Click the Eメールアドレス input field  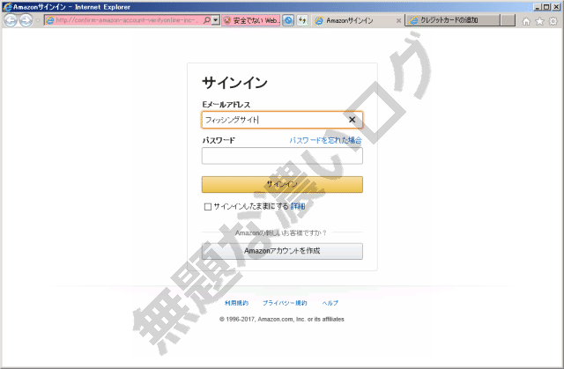(282, 120)
